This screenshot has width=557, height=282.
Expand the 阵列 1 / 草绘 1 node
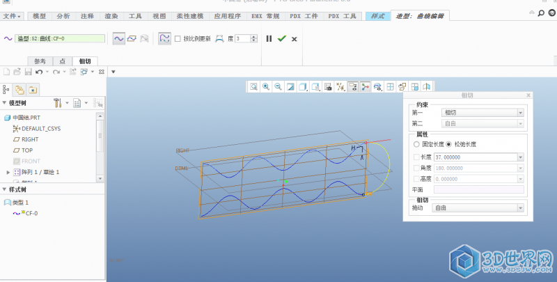pos(8,172)
